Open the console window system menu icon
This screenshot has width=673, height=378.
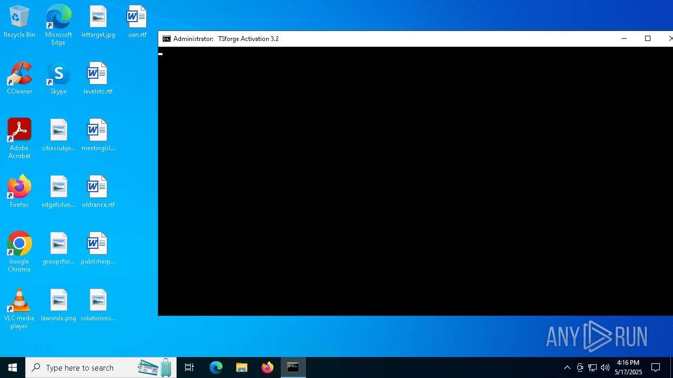(x=167, y=39)
